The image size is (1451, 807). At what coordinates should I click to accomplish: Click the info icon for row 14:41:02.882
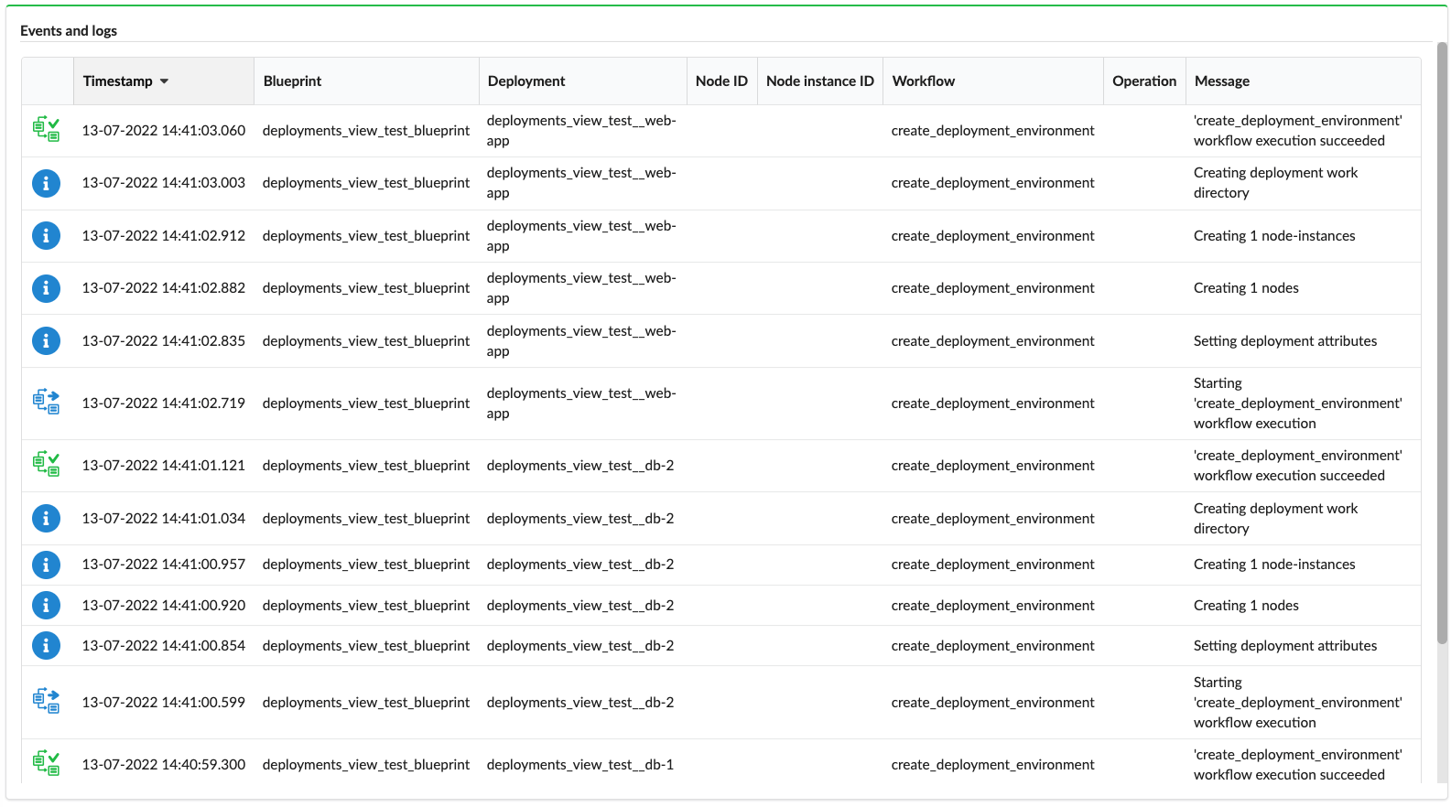[x=46, y=288]
